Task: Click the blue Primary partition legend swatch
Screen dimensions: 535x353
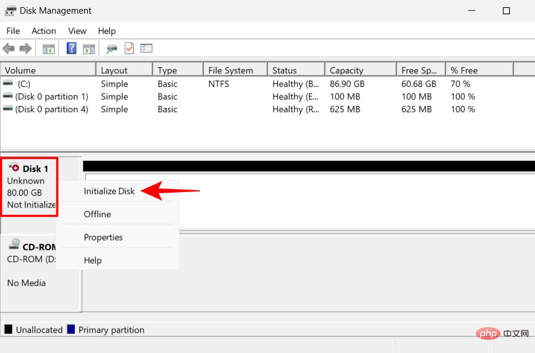Action: (72, 330)
